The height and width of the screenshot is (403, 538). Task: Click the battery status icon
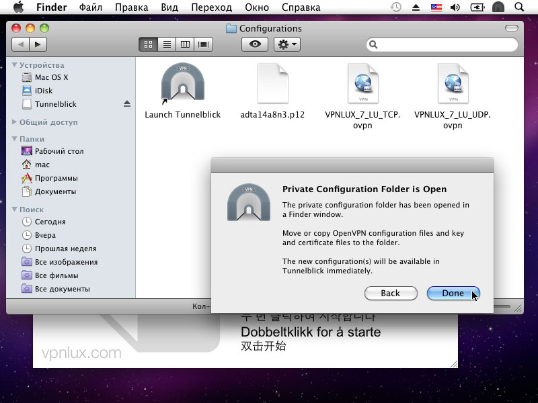477,7
